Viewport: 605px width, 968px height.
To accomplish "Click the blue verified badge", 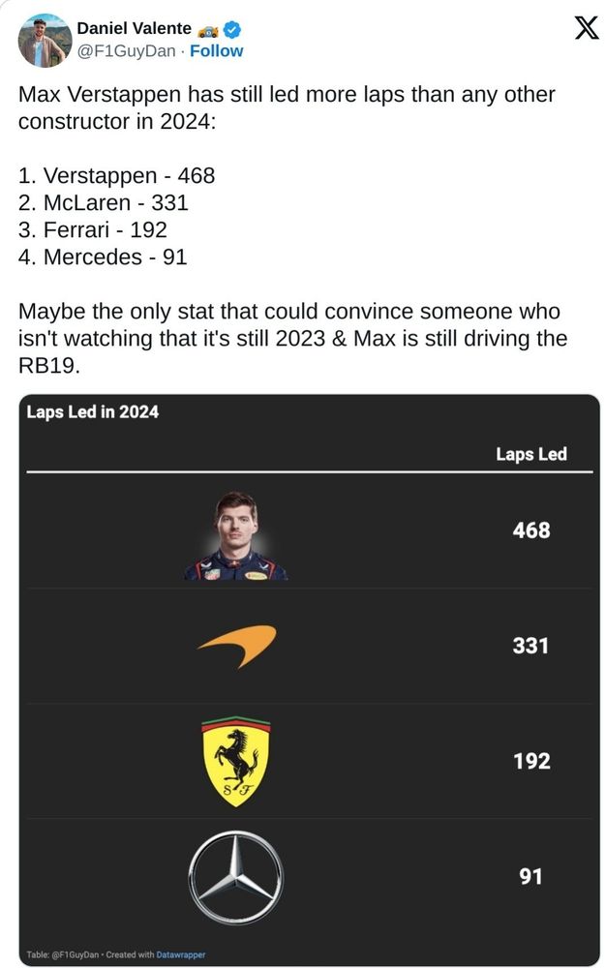I will click(232, 29).
